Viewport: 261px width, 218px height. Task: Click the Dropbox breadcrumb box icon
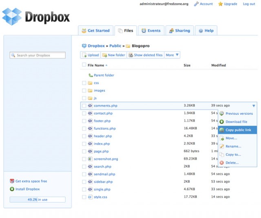point(84,46)
